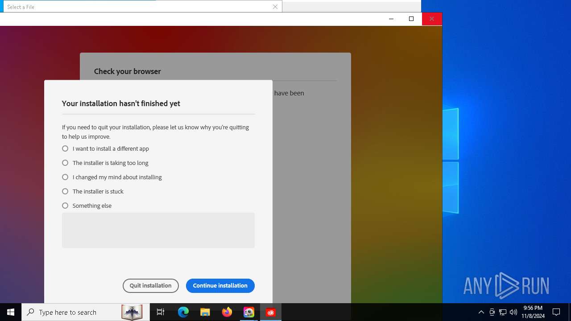The height and width of the screenshot is (321, 571).
Task: Open the notification center icon
Action: point(556,312)
